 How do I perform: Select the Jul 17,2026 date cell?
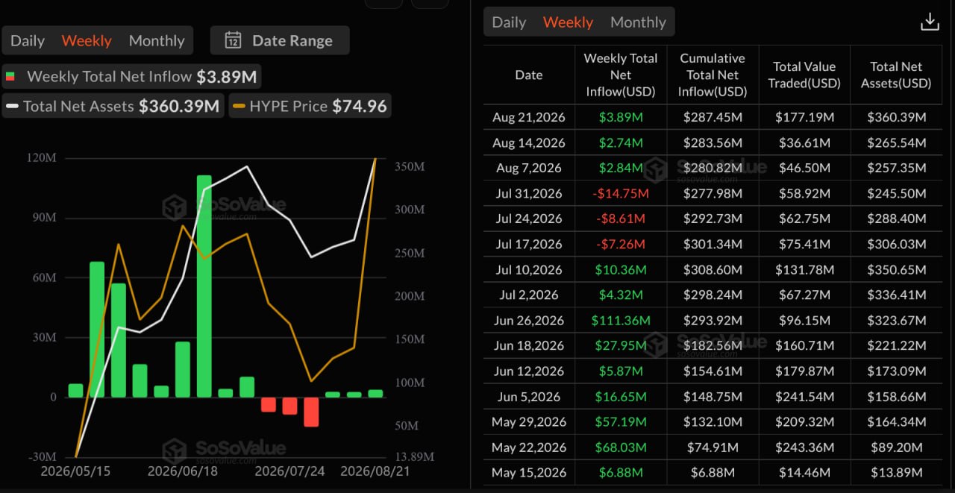[x=529, y=244]
